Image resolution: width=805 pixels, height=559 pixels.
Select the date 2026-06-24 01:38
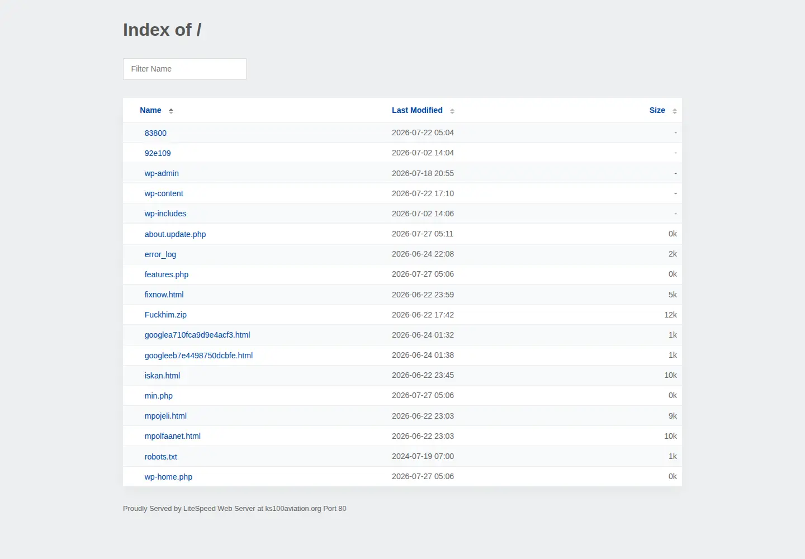tap(423, 355)
